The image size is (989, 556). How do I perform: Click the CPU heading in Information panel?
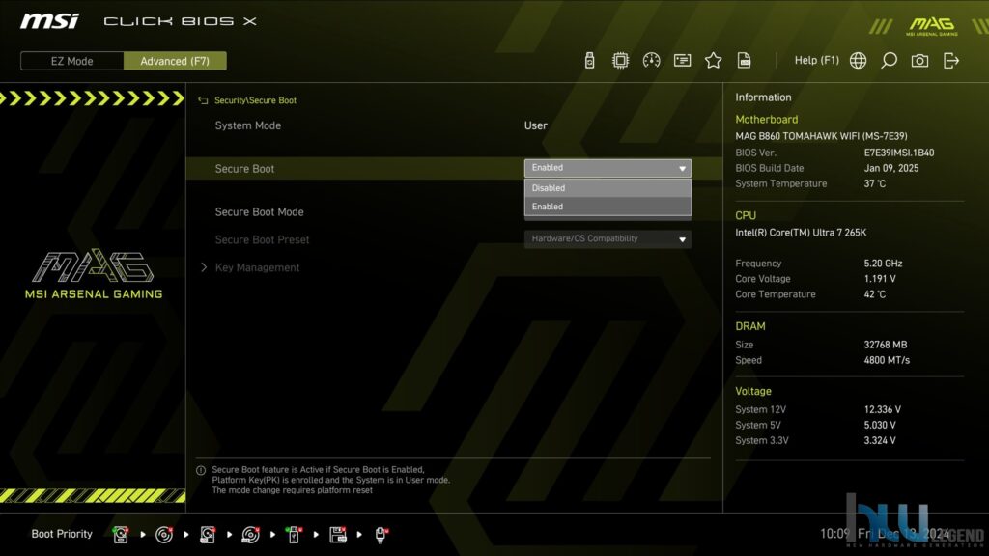746,215
